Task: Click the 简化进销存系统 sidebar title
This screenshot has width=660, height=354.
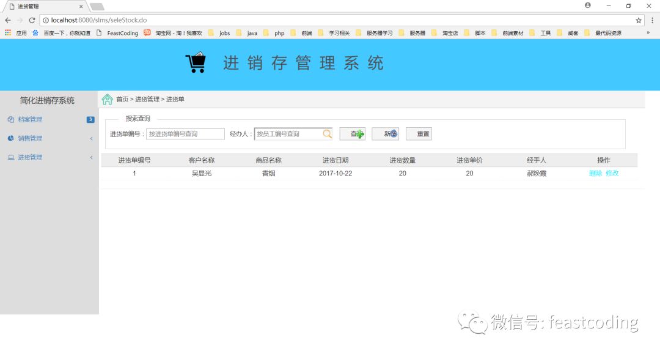Action: pos(47,100)
